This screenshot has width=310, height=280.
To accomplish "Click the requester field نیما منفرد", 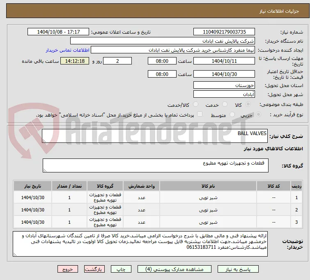I will pyautogui.click(x=172, y=50).
